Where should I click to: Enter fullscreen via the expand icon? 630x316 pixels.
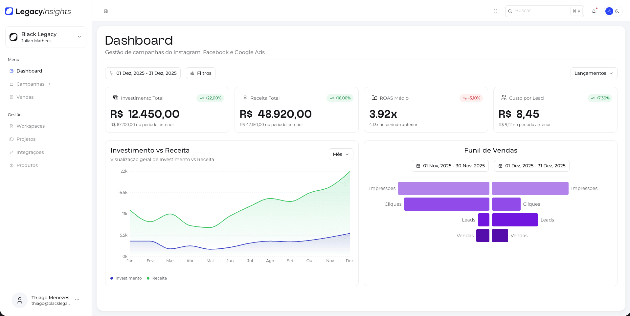click(495, 11)
